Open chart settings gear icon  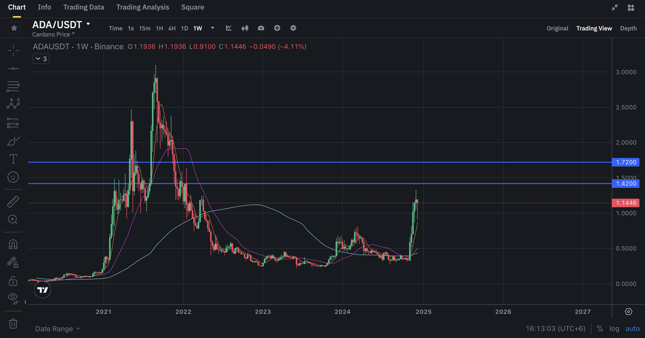pyautogui.click(x=293, y=28)
